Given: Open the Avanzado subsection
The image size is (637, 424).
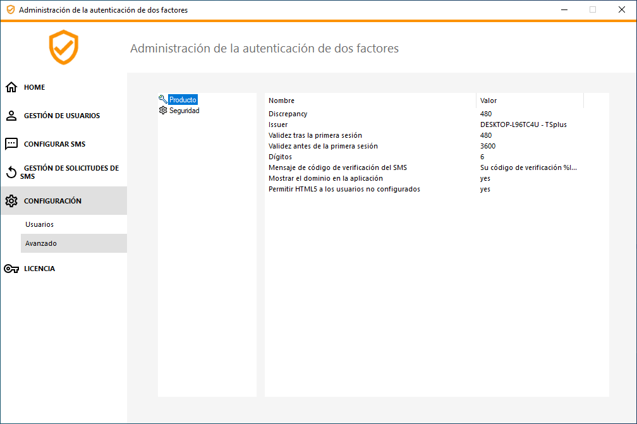Looking at the screenshot, I should pyautogui.click(x=41, y=243).
